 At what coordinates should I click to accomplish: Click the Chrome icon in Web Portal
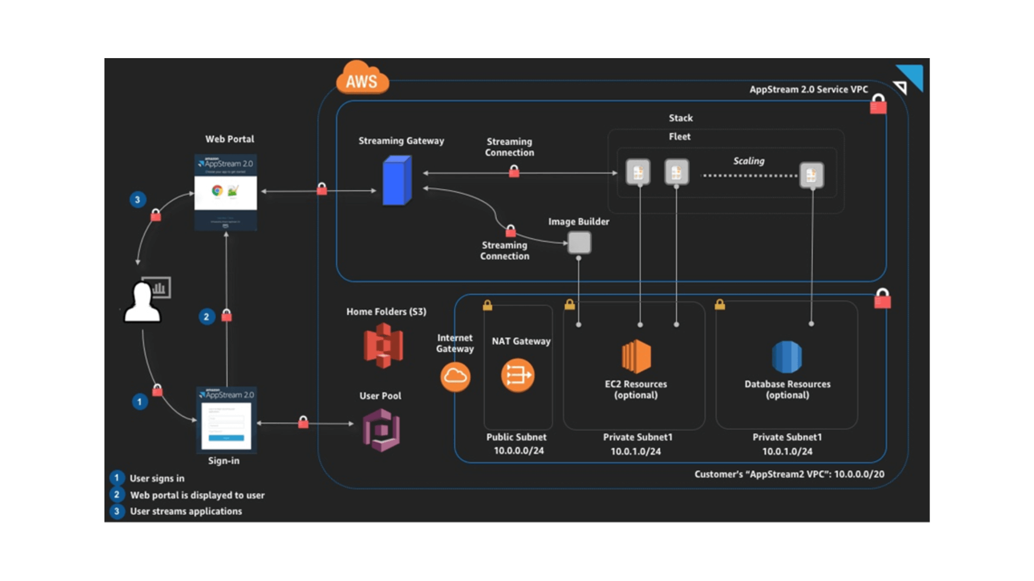[x=217, y=190]
